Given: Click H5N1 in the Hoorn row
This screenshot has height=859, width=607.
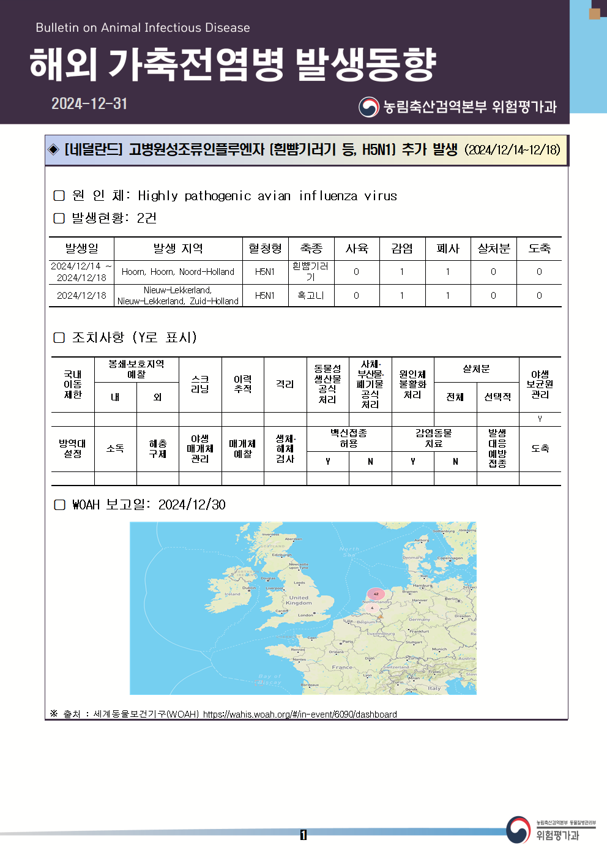Looking at the screenshot, I should pos(265,272).
